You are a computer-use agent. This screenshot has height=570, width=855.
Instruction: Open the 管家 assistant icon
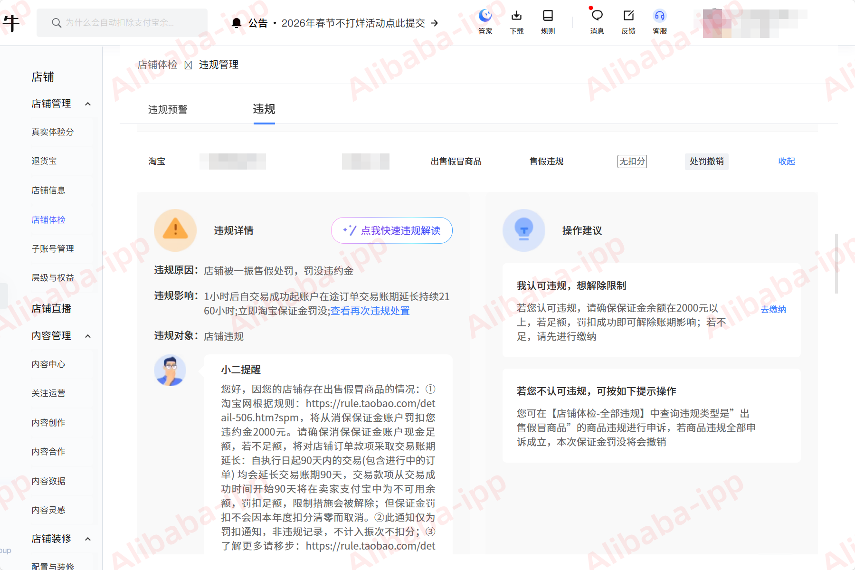485,22
